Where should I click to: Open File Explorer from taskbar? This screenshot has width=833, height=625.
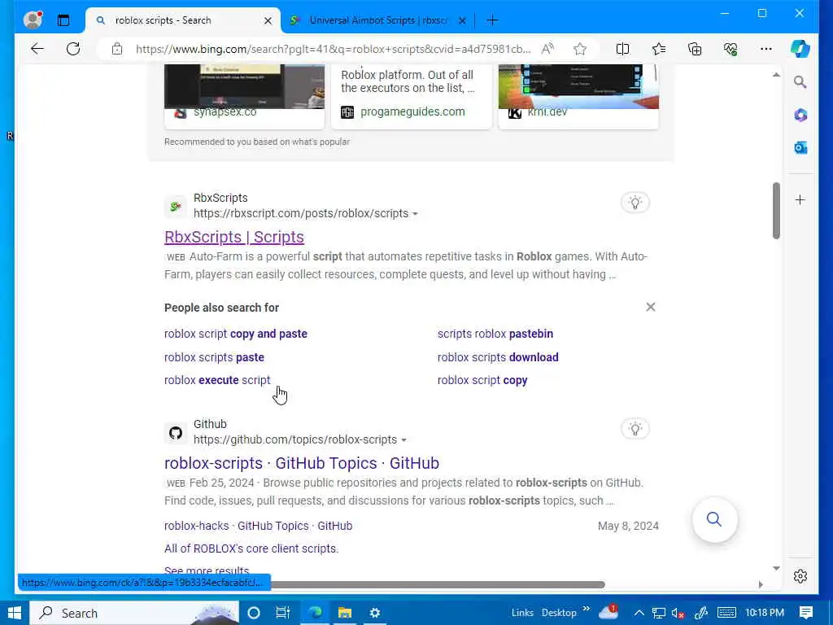click(345, 613)
